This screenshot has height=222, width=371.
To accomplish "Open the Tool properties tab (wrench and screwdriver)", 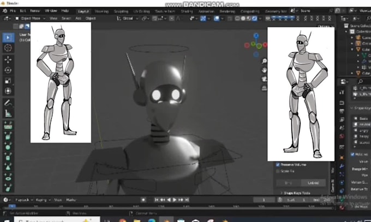I will 342,92.
